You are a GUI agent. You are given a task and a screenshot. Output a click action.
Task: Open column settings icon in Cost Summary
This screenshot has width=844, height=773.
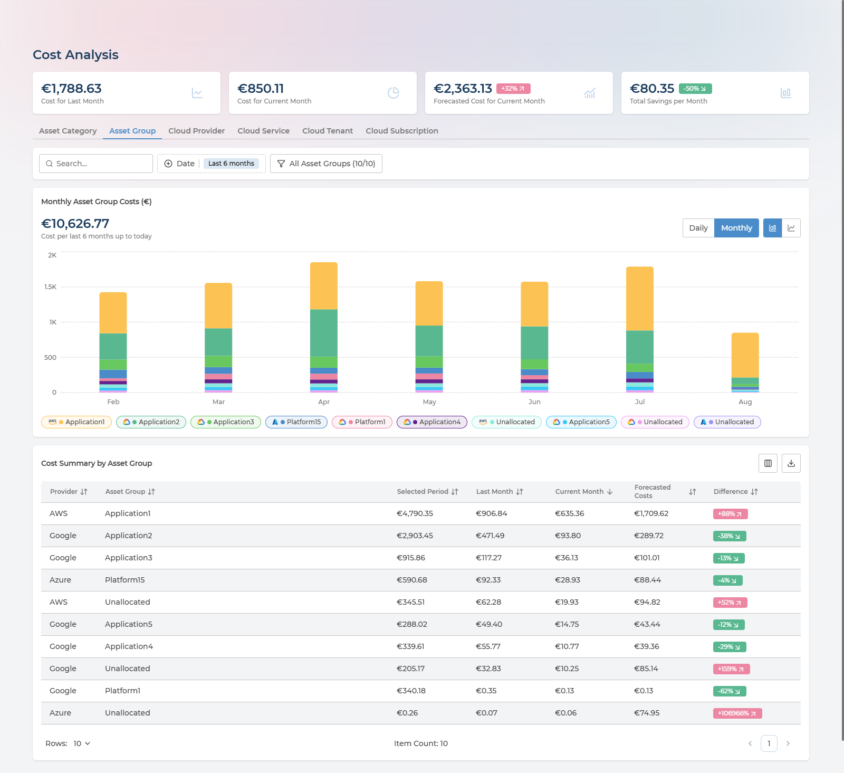coord(768,463)
